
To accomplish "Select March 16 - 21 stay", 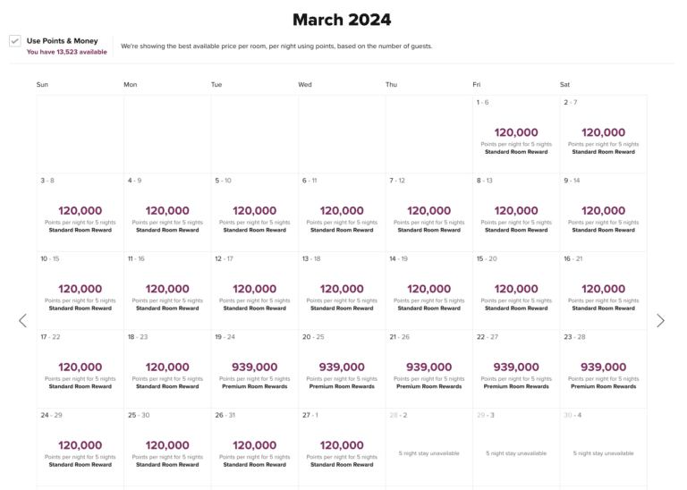I will [603, 289].
